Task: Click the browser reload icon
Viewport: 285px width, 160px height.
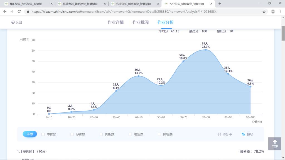Action: point(19,12)
